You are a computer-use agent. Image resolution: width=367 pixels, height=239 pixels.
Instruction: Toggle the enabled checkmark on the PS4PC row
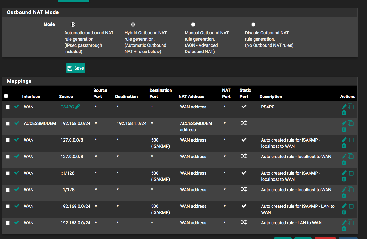[x=17, y=107]
